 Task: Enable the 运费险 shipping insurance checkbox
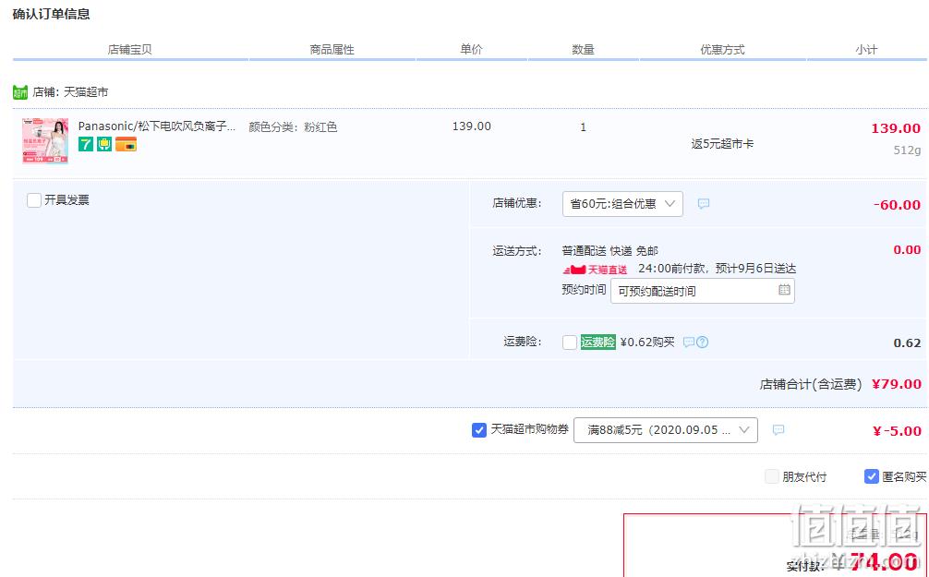(570, 343)
